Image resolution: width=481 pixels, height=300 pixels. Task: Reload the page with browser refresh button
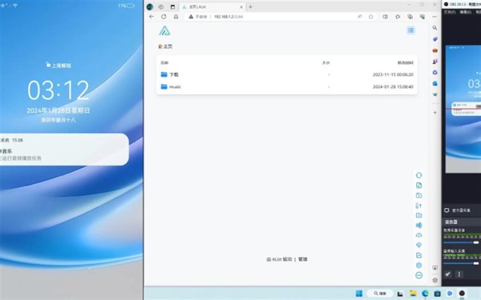(x=164, y=17)
